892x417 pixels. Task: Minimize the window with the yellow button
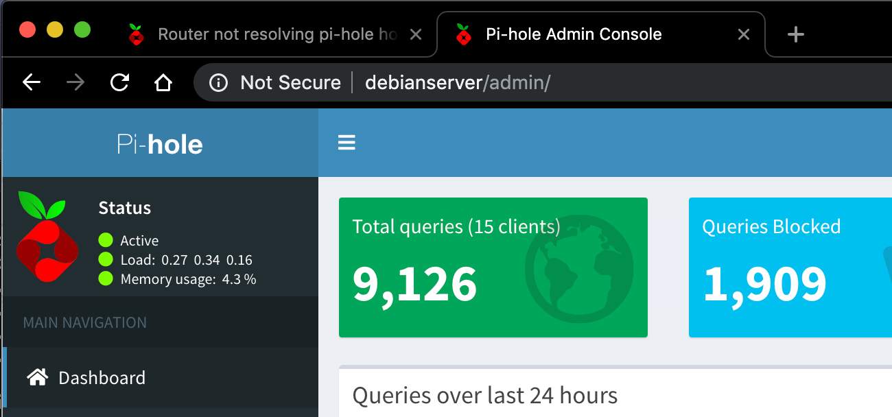[x=55, y=30]
